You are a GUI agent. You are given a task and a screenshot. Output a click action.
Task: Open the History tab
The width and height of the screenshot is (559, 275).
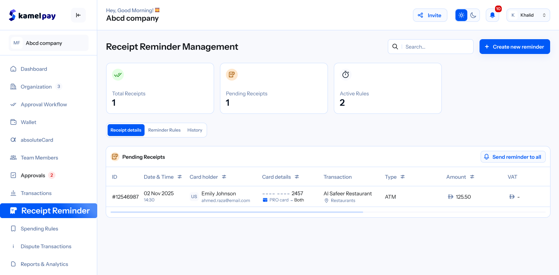point(194,130)
